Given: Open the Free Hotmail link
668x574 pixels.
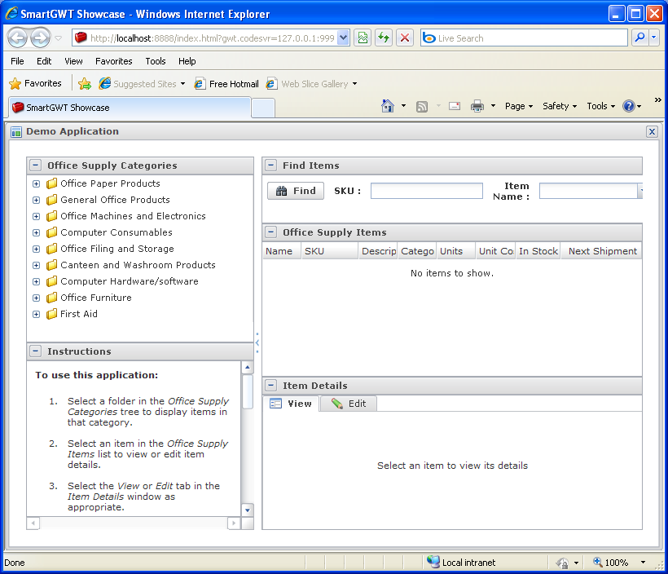Looking at the screenshot, I should (x=226, y=84).
